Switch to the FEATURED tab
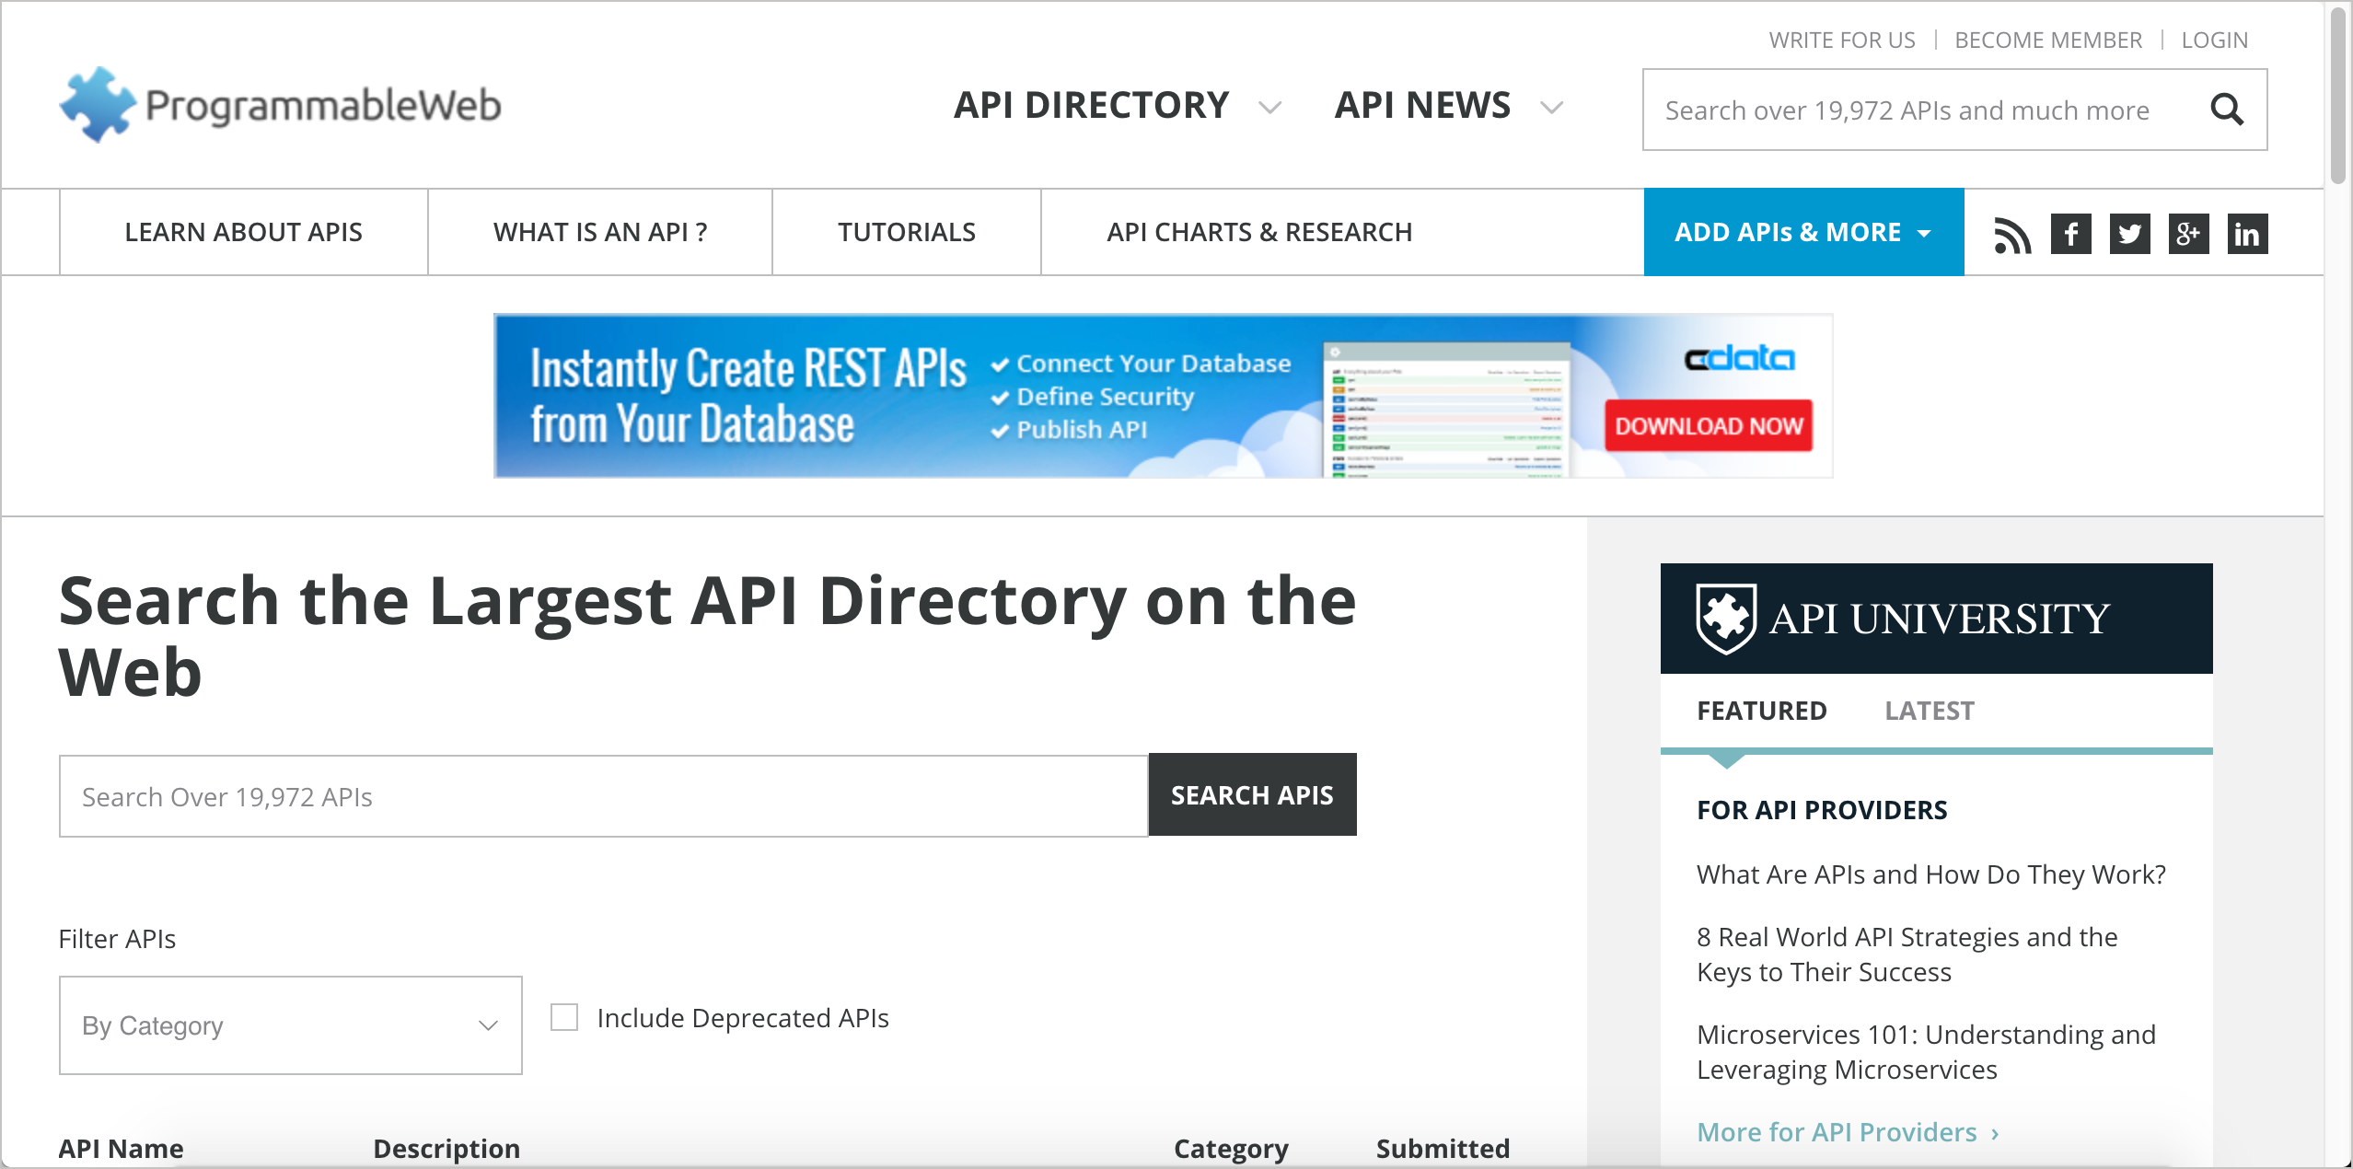This screenshot has width=2353, height=1169. 1762,711
